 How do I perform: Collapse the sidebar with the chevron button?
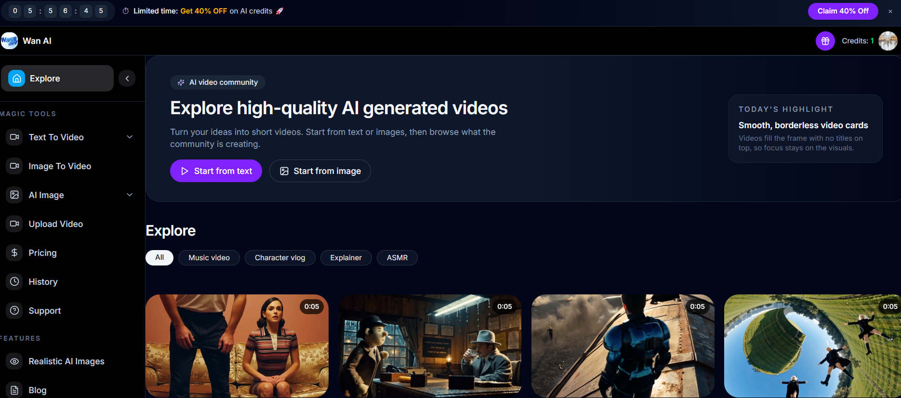click(127, 79)
